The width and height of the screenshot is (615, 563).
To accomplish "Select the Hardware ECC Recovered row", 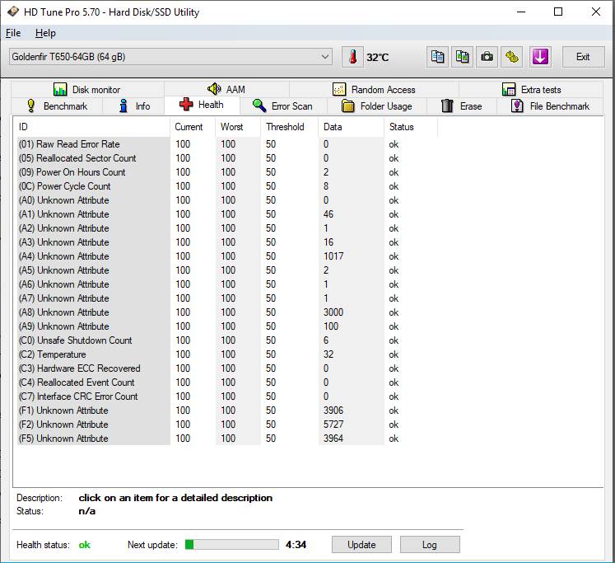I will [227, 368].
